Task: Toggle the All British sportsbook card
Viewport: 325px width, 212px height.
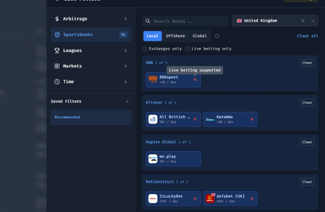Action: [x=173, y=119]
